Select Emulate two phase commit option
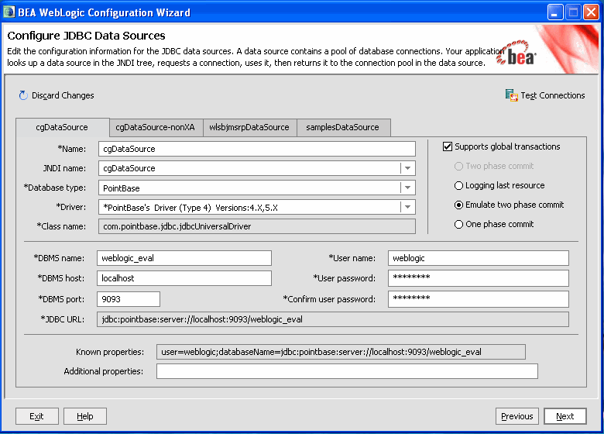604x434 pixels. coord(458,205)
